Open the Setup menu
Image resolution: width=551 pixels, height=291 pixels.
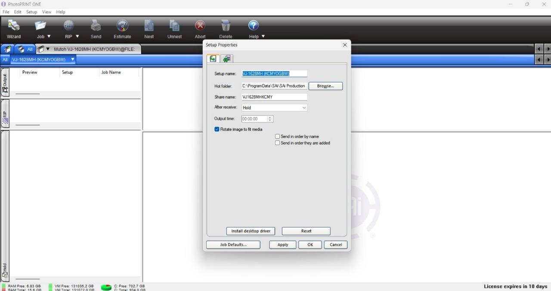pos(31,12)
